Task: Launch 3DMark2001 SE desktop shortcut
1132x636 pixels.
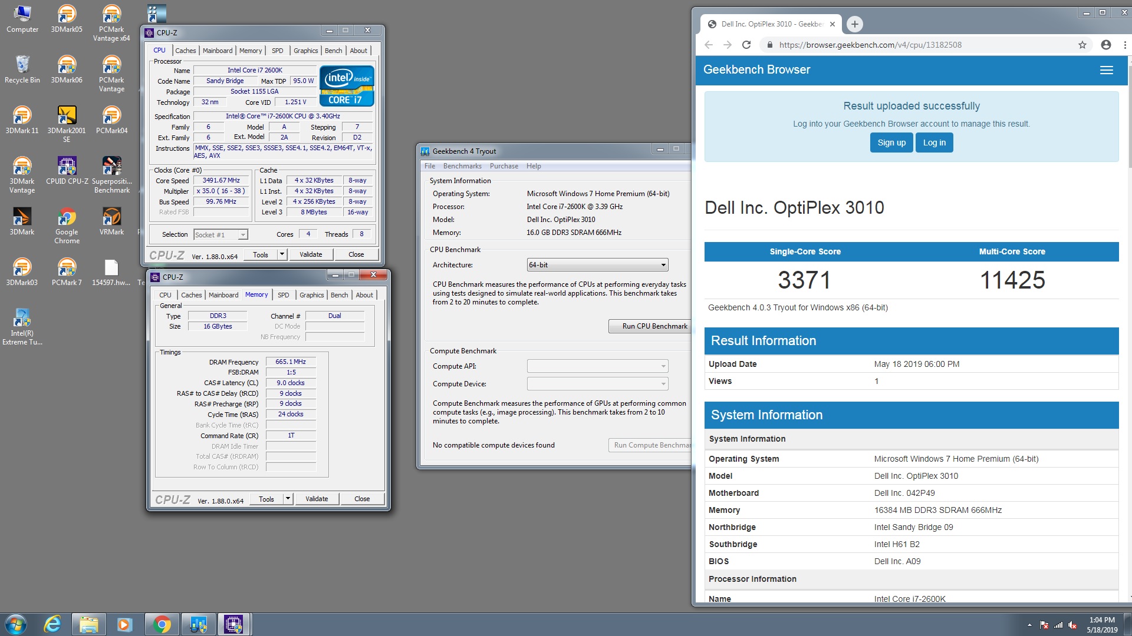Action: coord(67,124)
